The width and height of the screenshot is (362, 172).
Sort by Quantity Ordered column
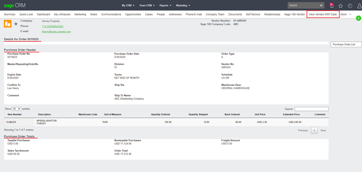(x=161, y=115)
